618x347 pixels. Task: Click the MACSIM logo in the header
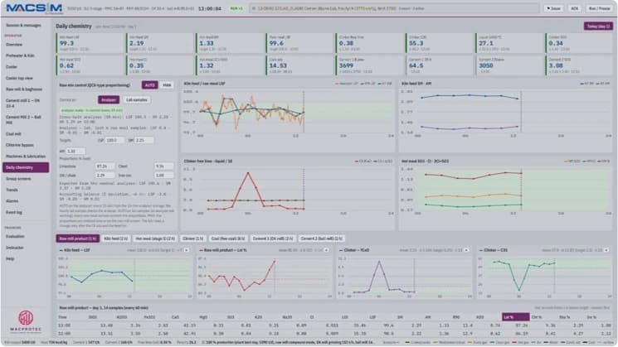(34, 8)
